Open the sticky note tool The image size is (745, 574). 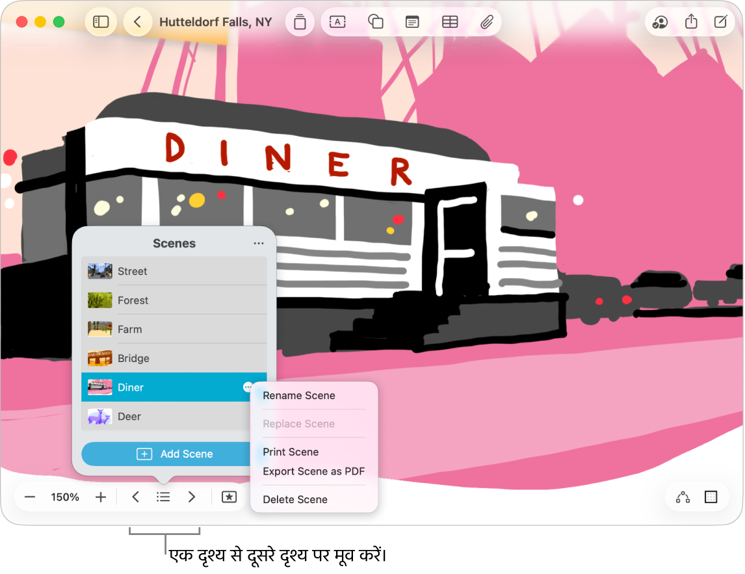(x=300, y=22)
